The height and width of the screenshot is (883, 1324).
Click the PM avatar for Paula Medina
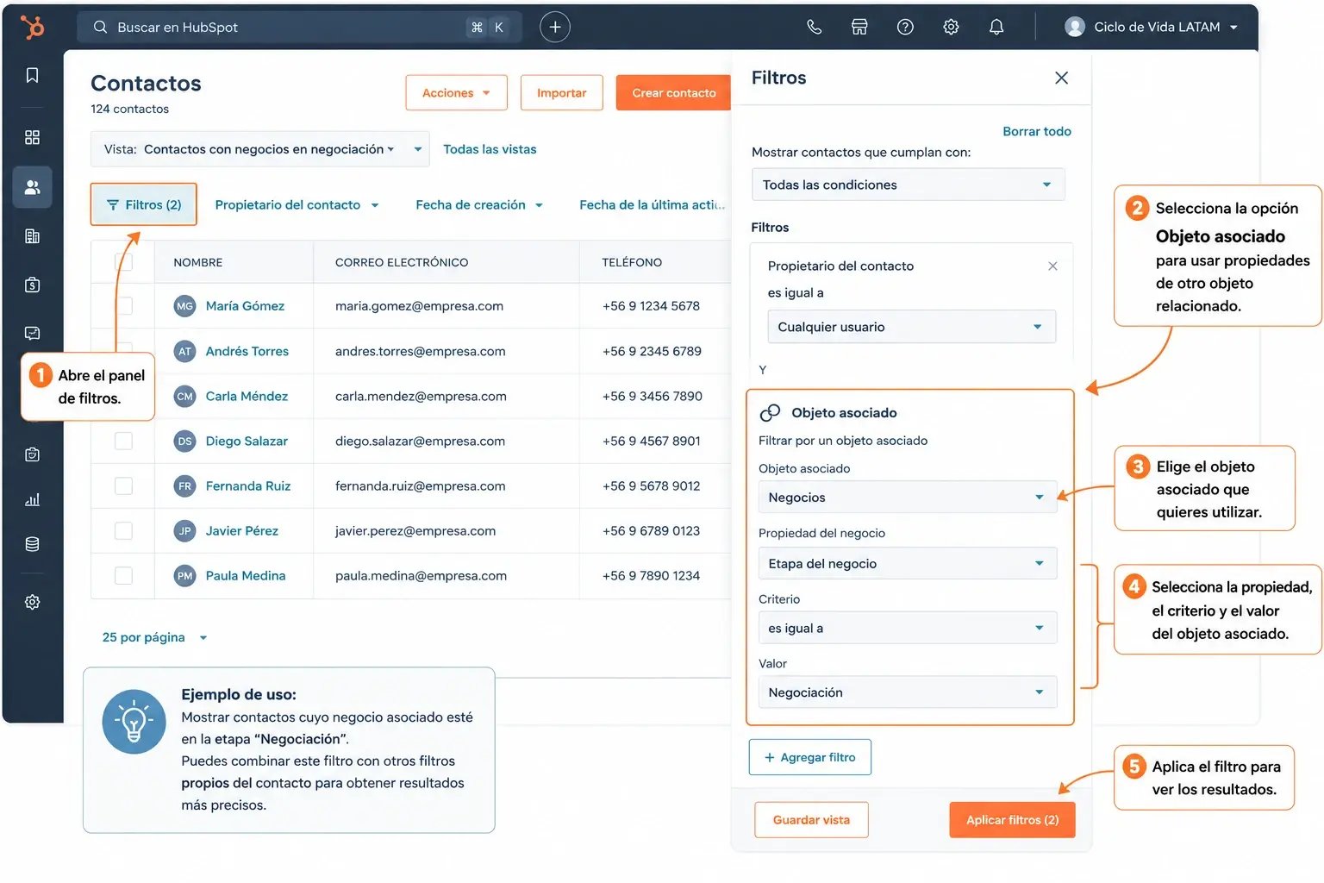(184, 575)
